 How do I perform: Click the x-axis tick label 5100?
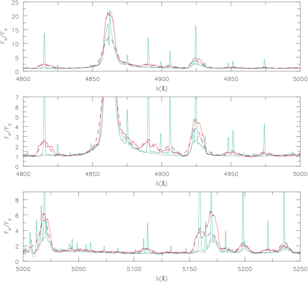pyautogui.click(x=134, y=269)
